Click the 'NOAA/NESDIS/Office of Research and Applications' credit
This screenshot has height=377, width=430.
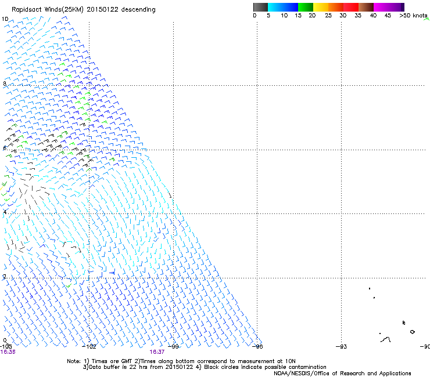point(342,374)
